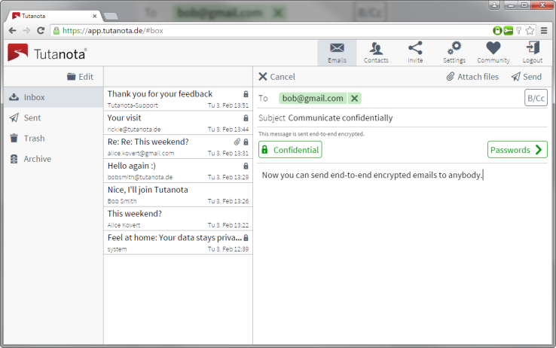Reload the page with refresh icon
This screenshot has width=556, height=348.
click(41, 31)
